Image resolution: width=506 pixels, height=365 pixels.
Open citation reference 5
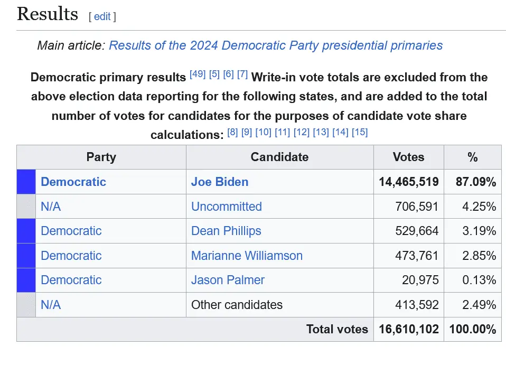pyautogui.click(x=214, y=74)
